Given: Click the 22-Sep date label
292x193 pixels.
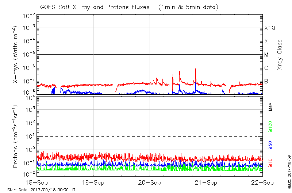Looking at the screenshot, I should pos(262,183).
